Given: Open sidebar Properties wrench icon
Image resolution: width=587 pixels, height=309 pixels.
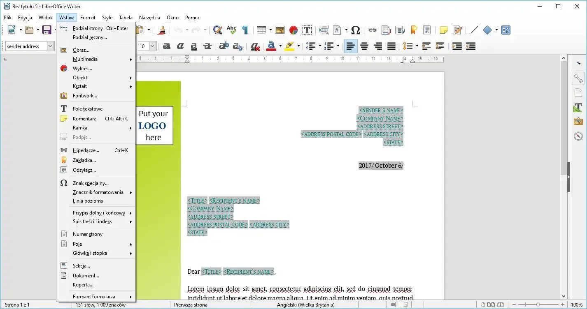Looking at the screenshot, I should tap(578, 78).
